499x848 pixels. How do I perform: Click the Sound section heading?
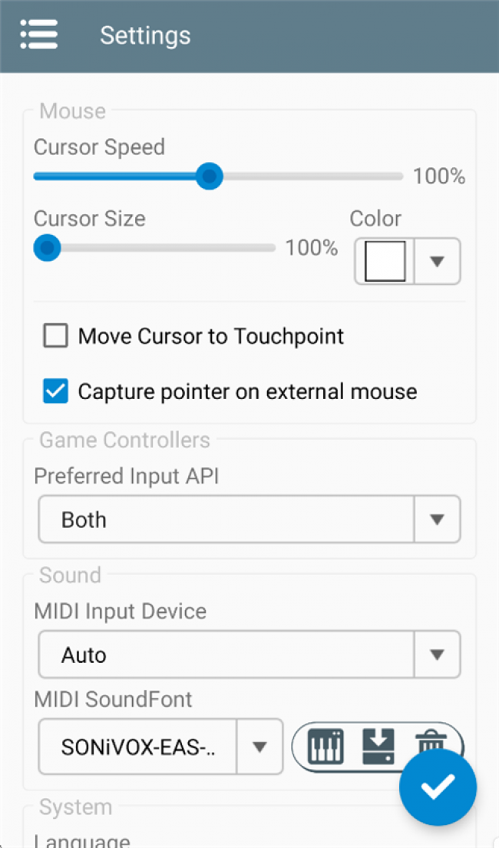pyautogui.click(x=70, y=576)
